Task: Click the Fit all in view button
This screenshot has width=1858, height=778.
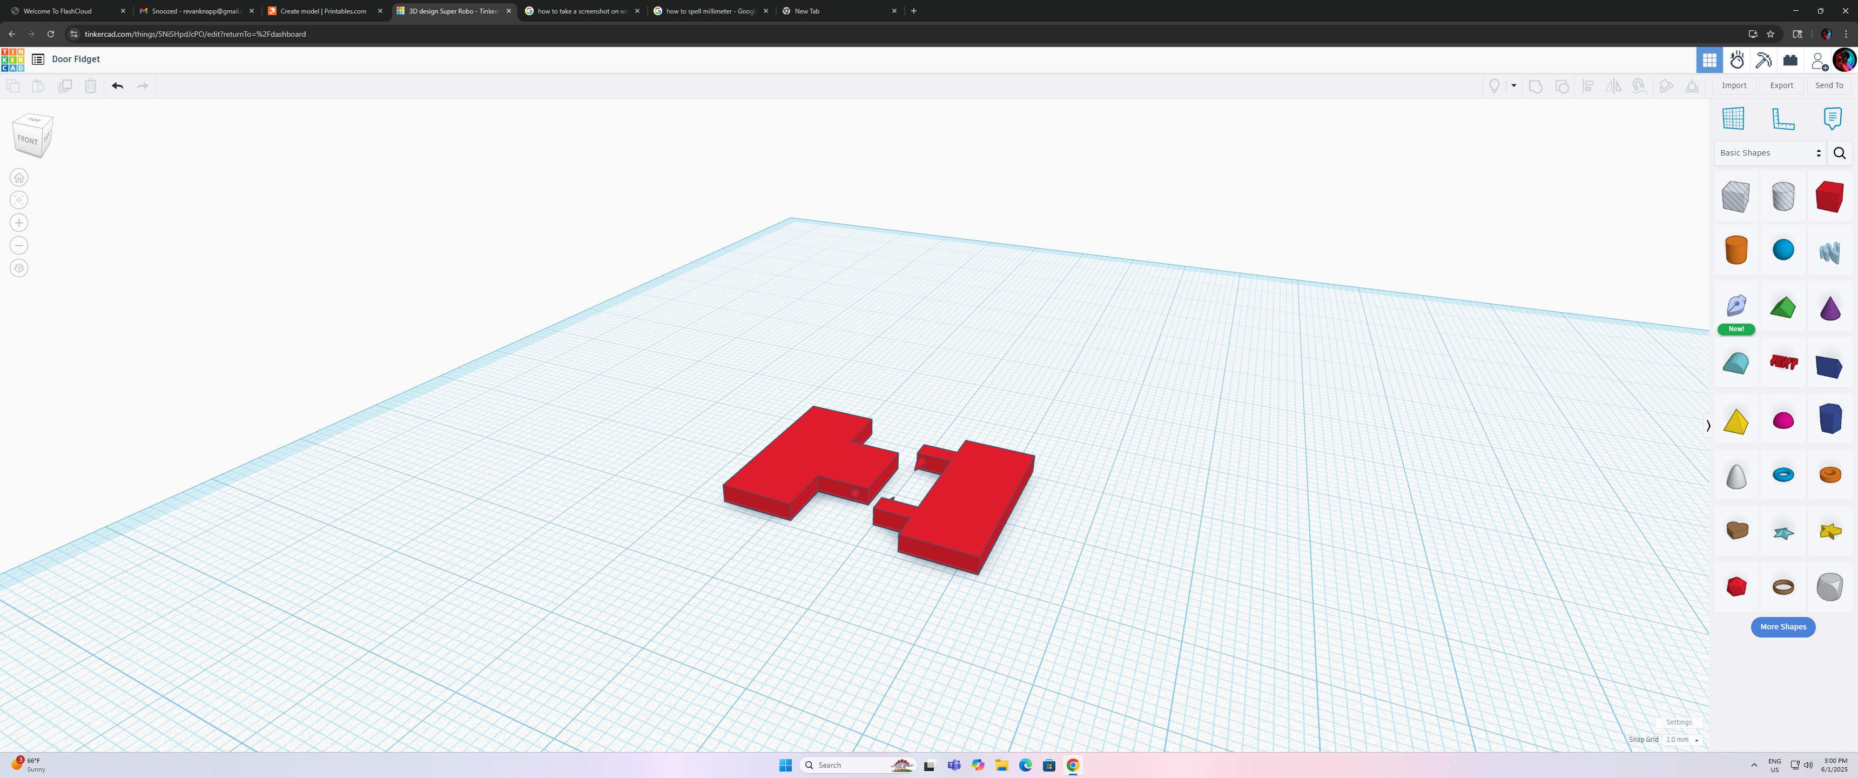Action: point(19,200)
